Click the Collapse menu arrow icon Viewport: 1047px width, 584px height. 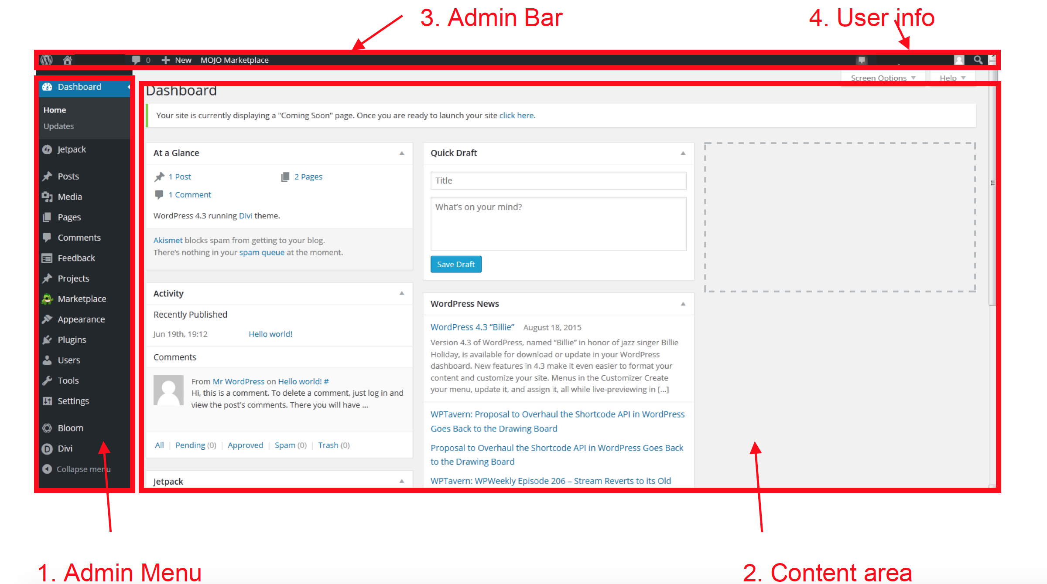[x=47, y=469]
